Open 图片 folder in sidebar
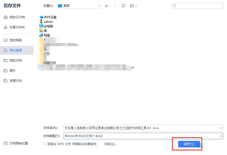The image size is (227, 155). click(13, 70)
